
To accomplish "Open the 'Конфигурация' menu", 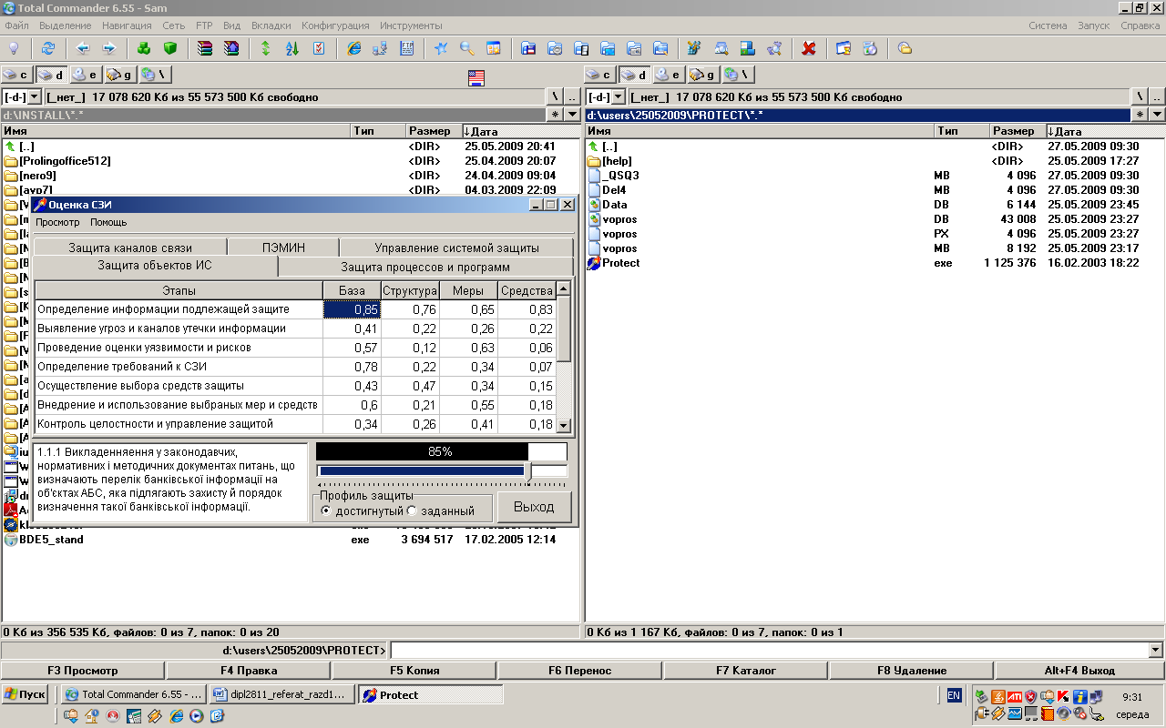I will click(335, 25).
